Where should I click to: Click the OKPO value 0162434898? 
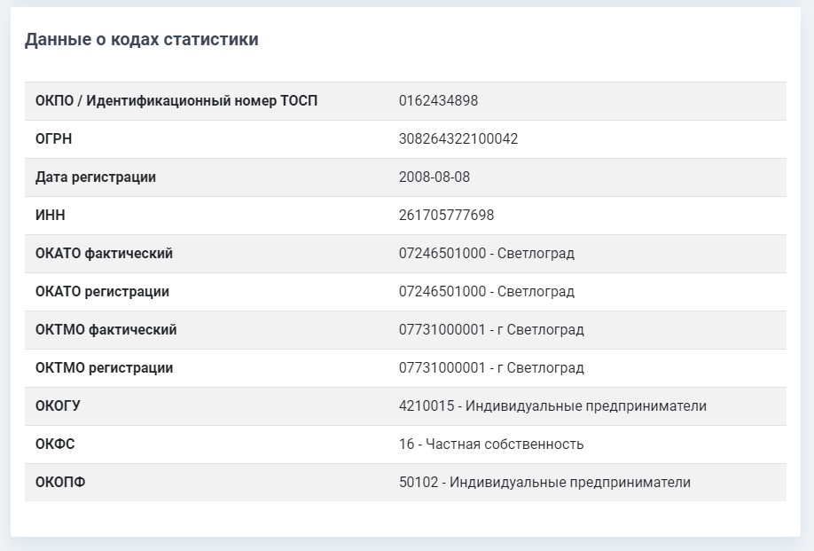pyautogui.click(x=438, y=101)
